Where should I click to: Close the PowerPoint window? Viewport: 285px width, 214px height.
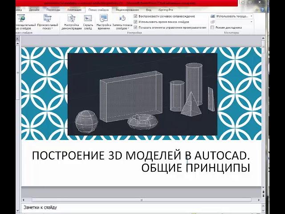260,2
